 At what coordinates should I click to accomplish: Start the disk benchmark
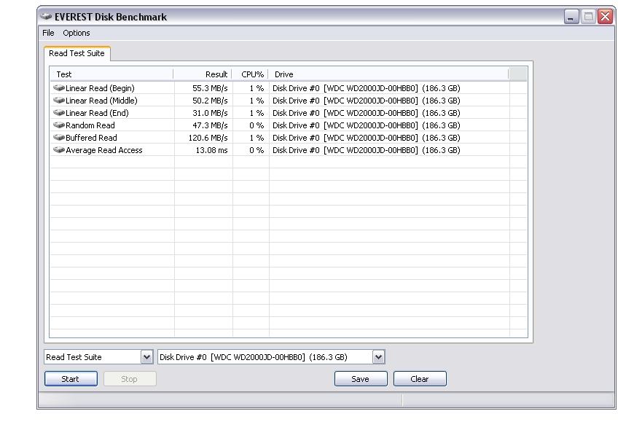71,379
